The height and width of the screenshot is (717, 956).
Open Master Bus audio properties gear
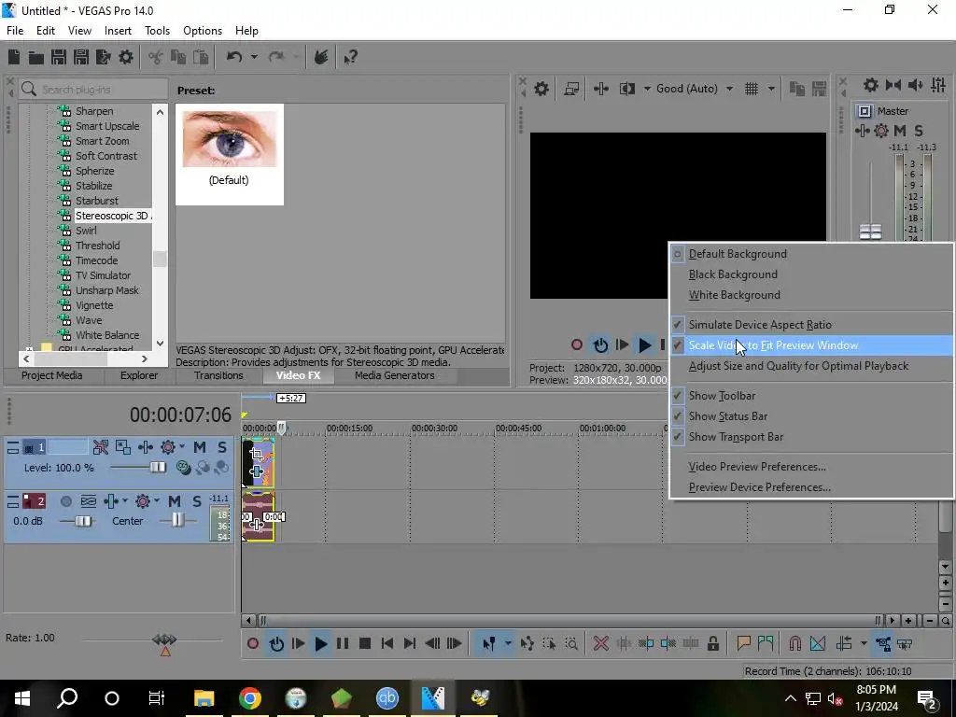(871, 85)
